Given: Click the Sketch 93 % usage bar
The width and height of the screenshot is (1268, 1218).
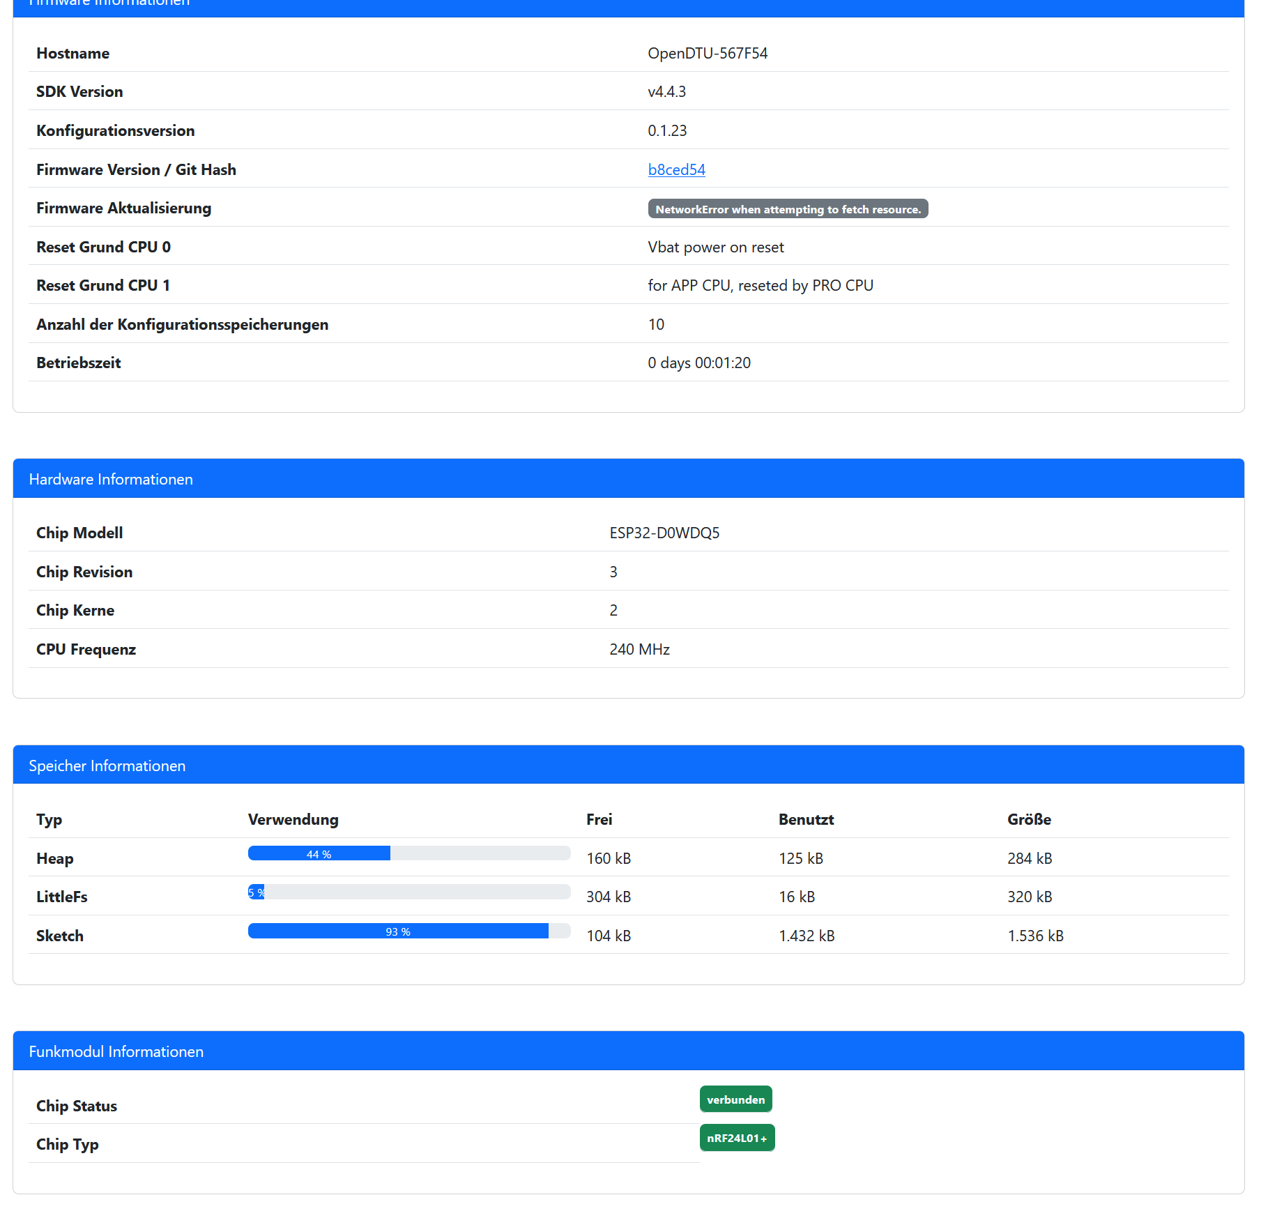Looking at the screenshot, I should 408,930.
